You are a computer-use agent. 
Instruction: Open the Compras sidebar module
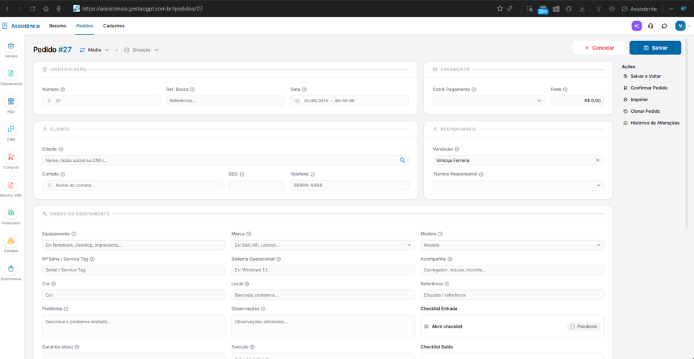[x=11, y=160]
